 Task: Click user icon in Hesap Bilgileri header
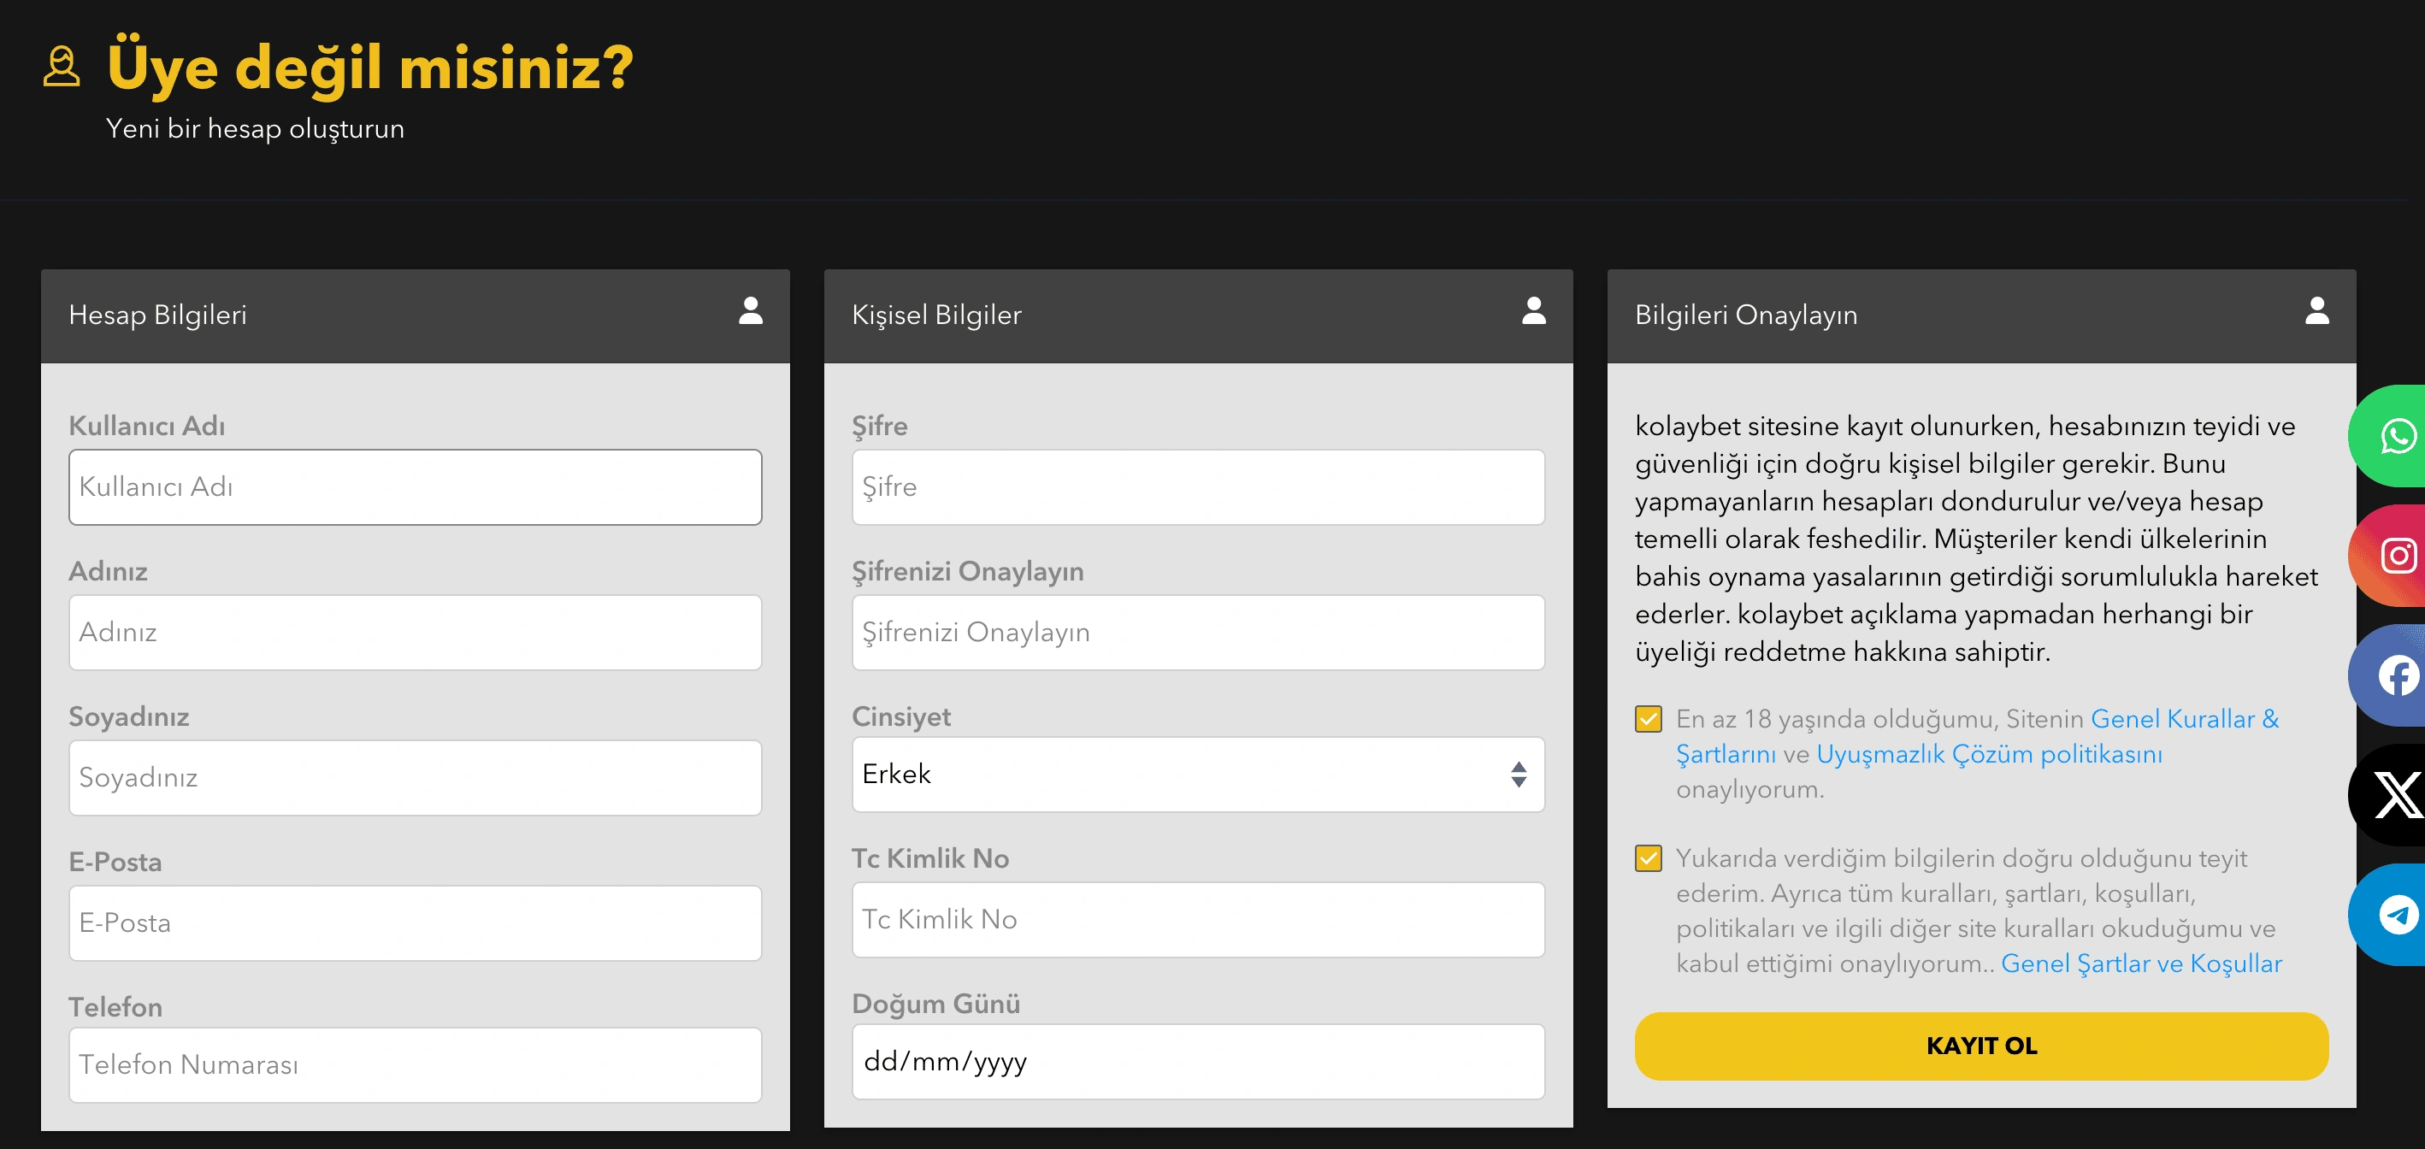(x=750, y=311)
